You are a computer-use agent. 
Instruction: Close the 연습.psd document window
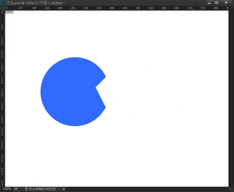point(226,3)
